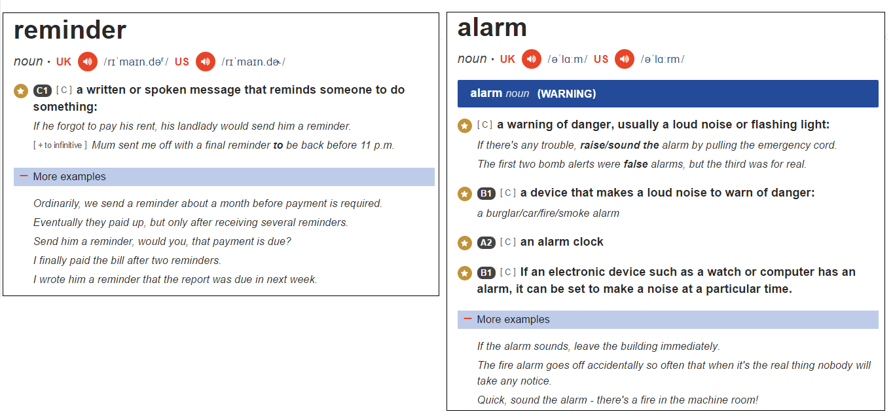Play the US pronunciation of "reminder"

click(206, 61)
